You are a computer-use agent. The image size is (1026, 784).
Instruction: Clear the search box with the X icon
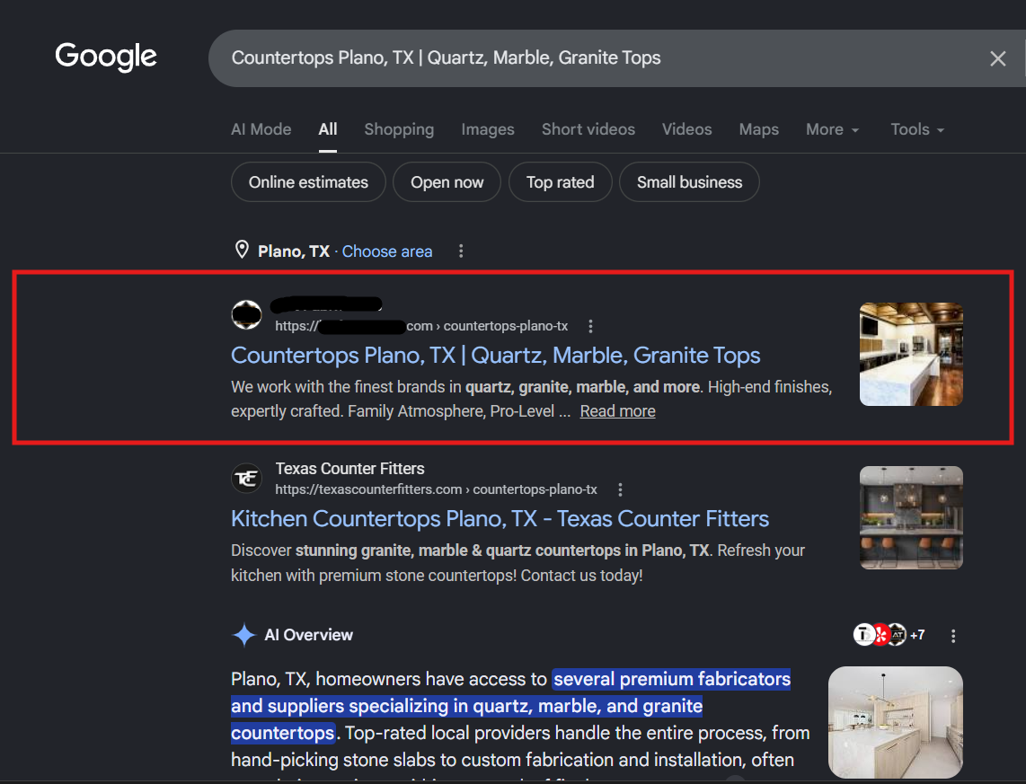pyautogui.click(x=997, y=59)
